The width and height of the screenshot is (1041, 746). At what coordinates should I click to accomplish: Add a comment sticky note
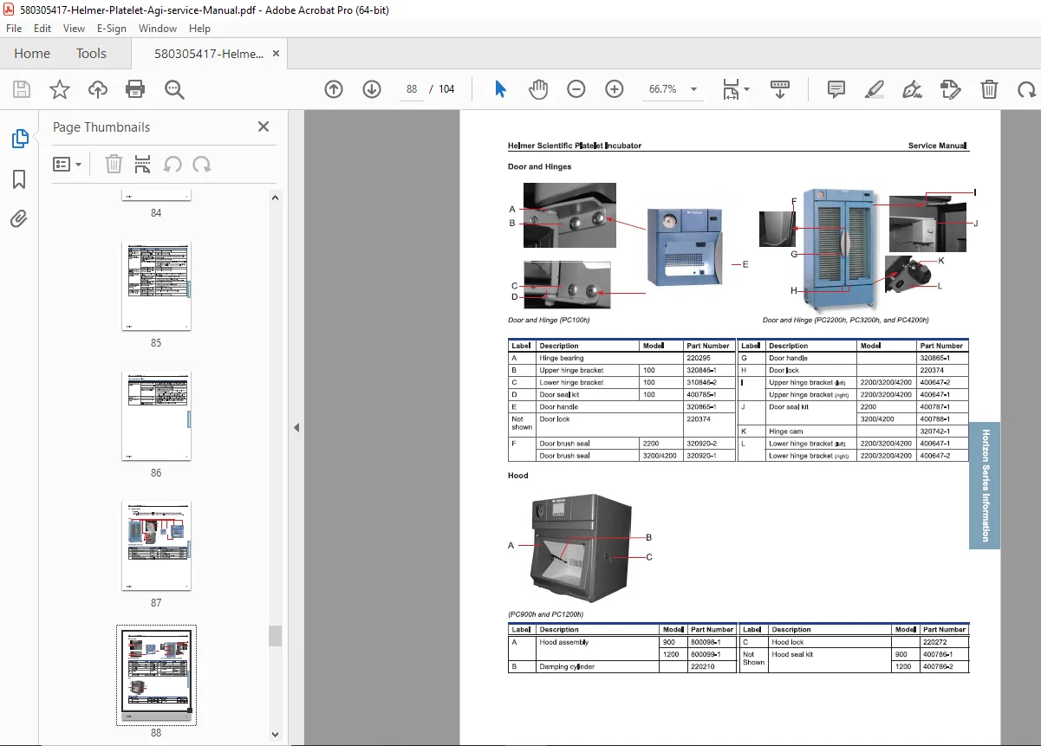tap(836, 89)
